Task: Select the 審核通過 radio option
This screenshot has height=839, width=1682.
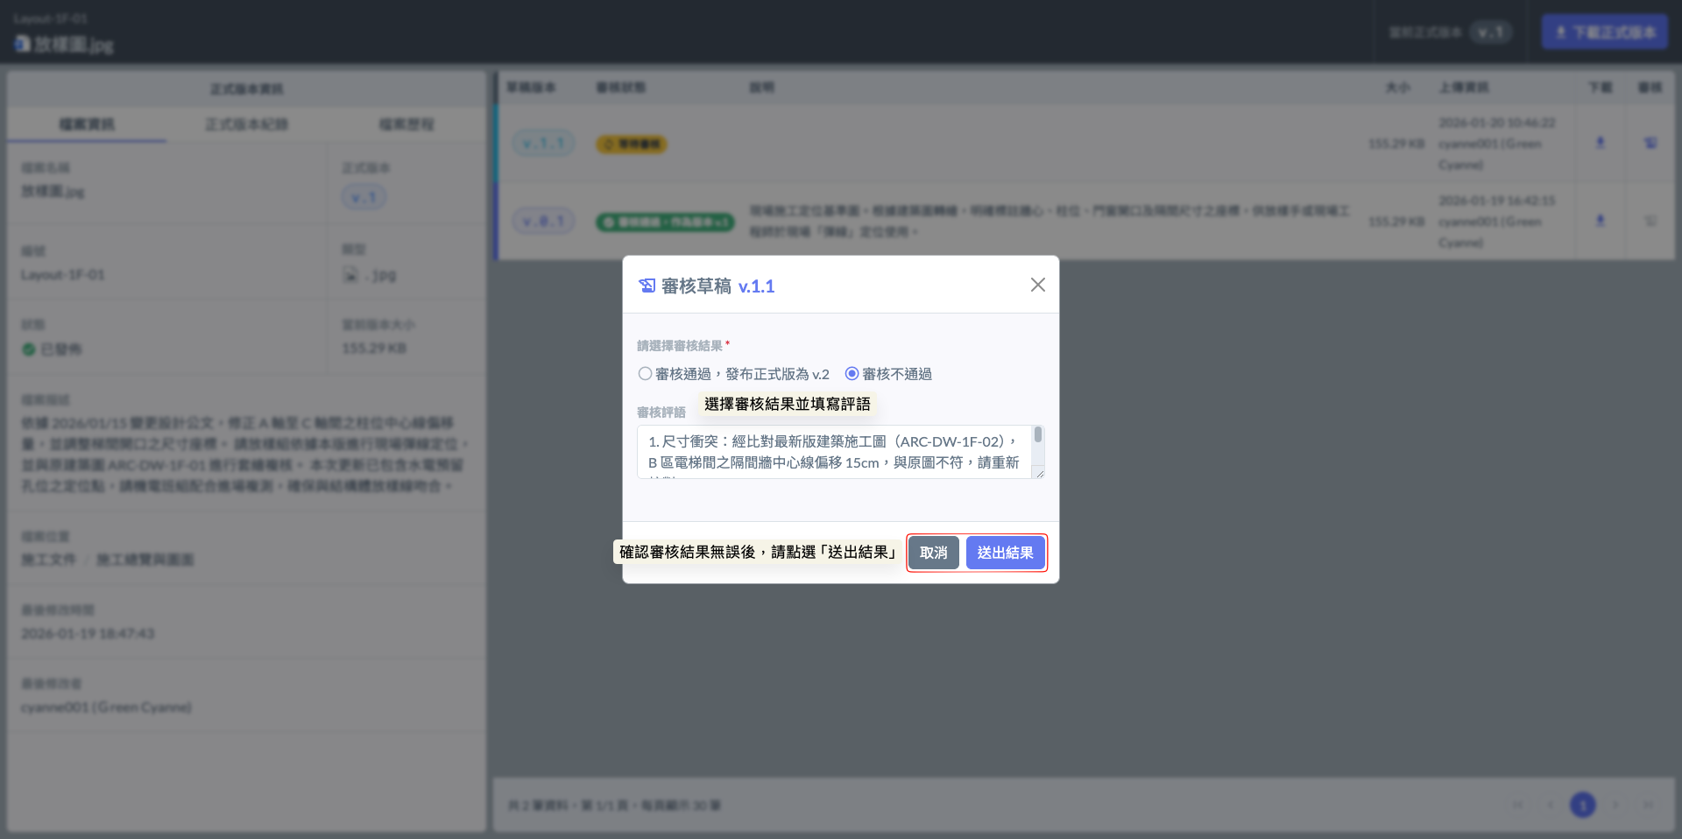Action: click(x=646, y=374)
